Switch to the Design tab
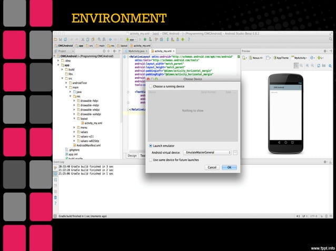 [x=132, y=155]
